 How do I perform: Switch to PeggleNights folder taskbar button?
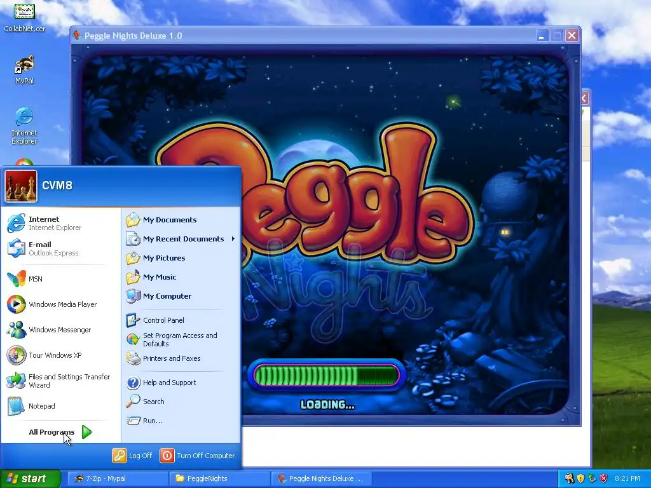pos(219,478)
